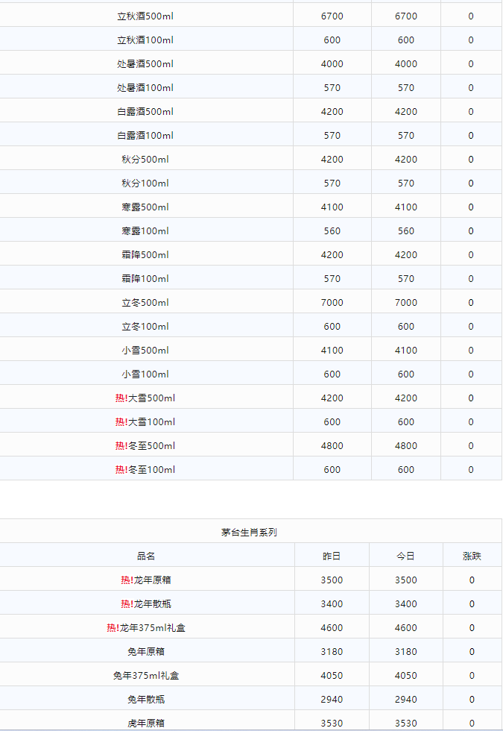Click 龙年原箱's 昨日 price 3500
The height and width of the screenshot is (731, 503).
coord(332,580)
